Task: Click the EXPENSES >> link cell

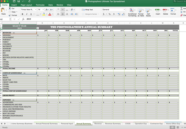Action: pyautogui.click(x=20, y=100)
